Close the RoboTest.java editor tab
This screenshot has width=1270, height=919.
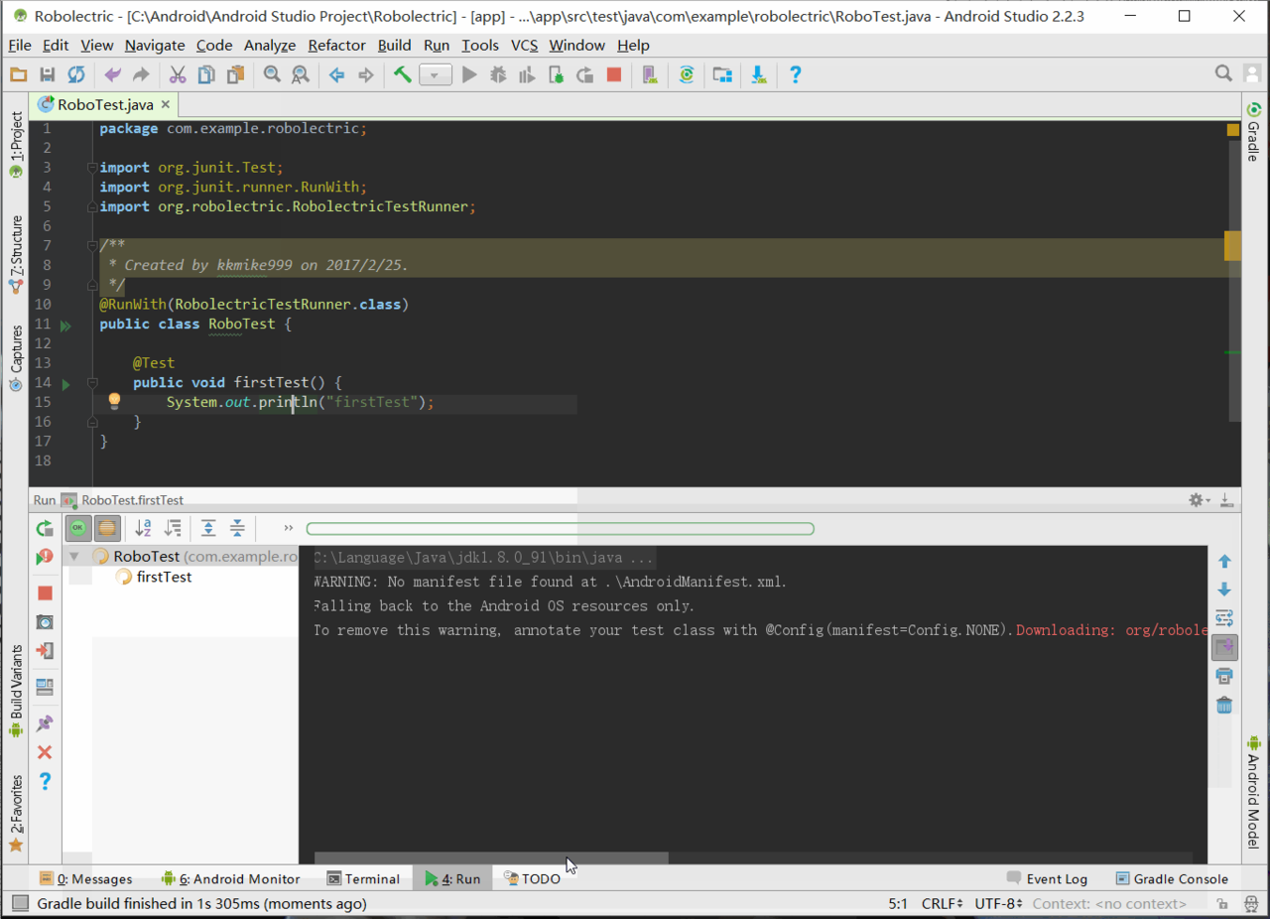166,104
